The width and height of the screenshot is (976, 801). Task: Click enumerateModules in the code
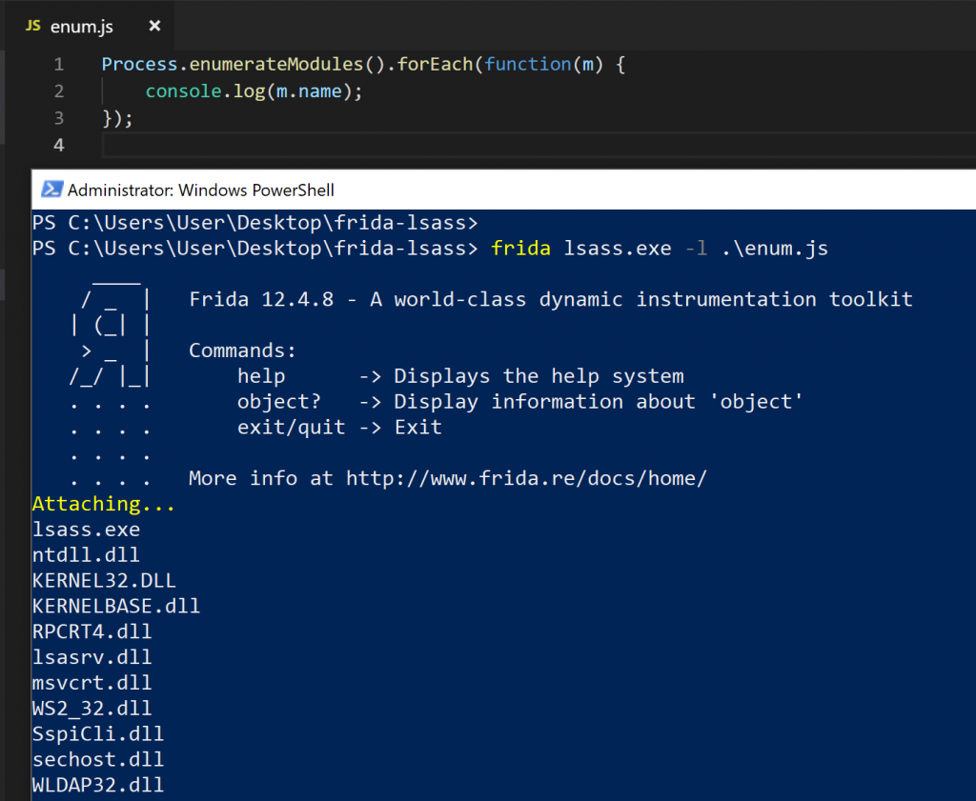[271, 65]
